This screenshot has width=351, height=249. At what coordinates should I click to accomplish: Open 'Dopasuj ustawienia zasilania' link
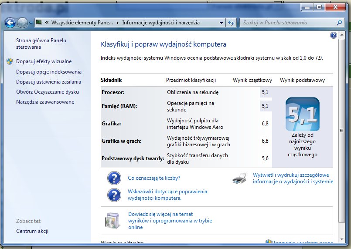click(x=48, y=82)
